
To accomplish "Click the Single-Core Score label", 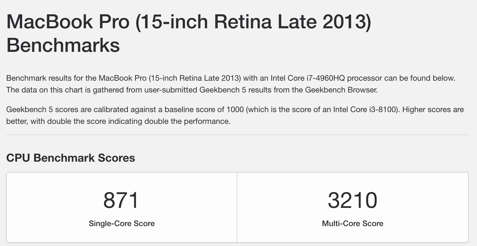I will click(x=122, y=223).
